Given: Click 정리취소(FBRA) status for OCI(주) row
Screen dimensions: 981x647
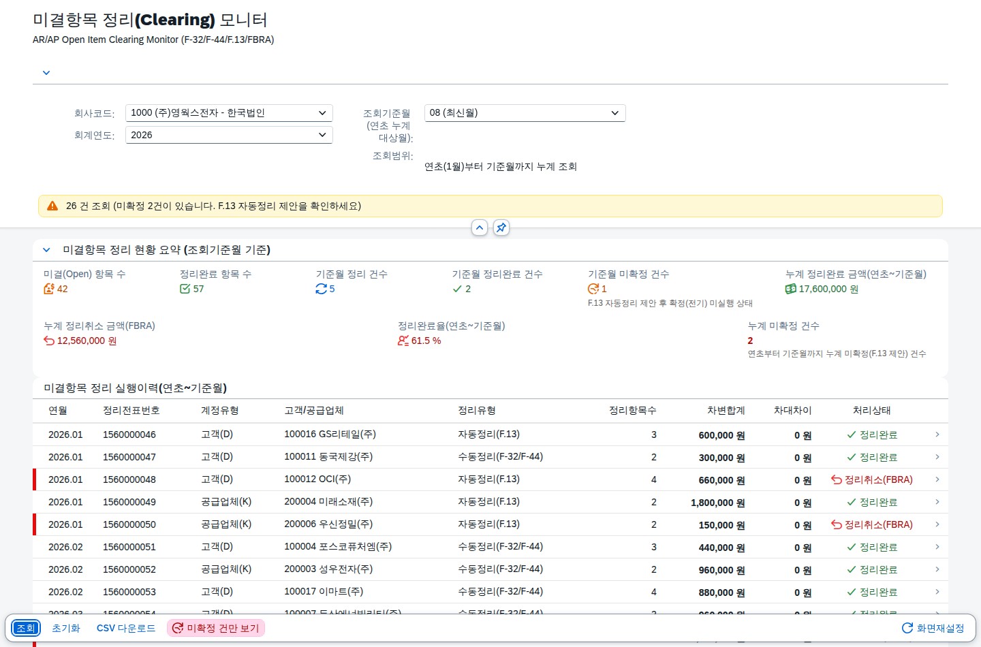Looking at the screenshot, I should pyautogui.click(x=872, y=479).
